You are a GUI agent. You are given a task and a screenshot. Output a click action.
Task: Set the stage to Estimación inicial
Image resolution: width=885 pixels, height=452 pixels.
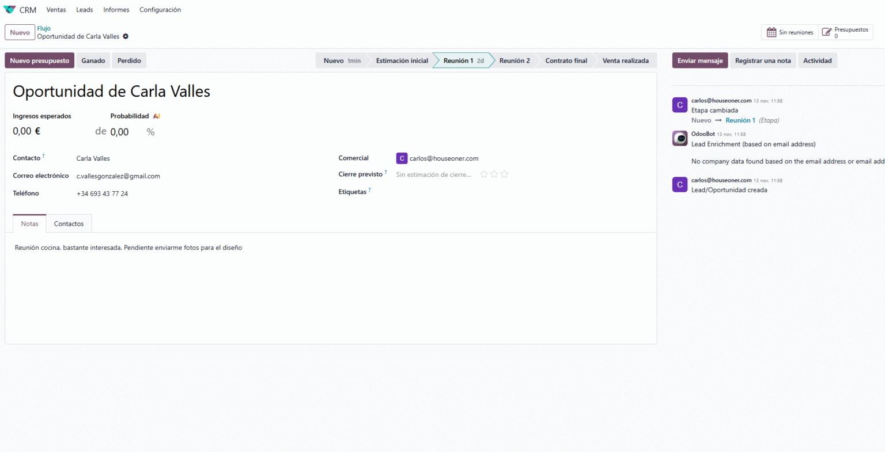pos(402,60)
